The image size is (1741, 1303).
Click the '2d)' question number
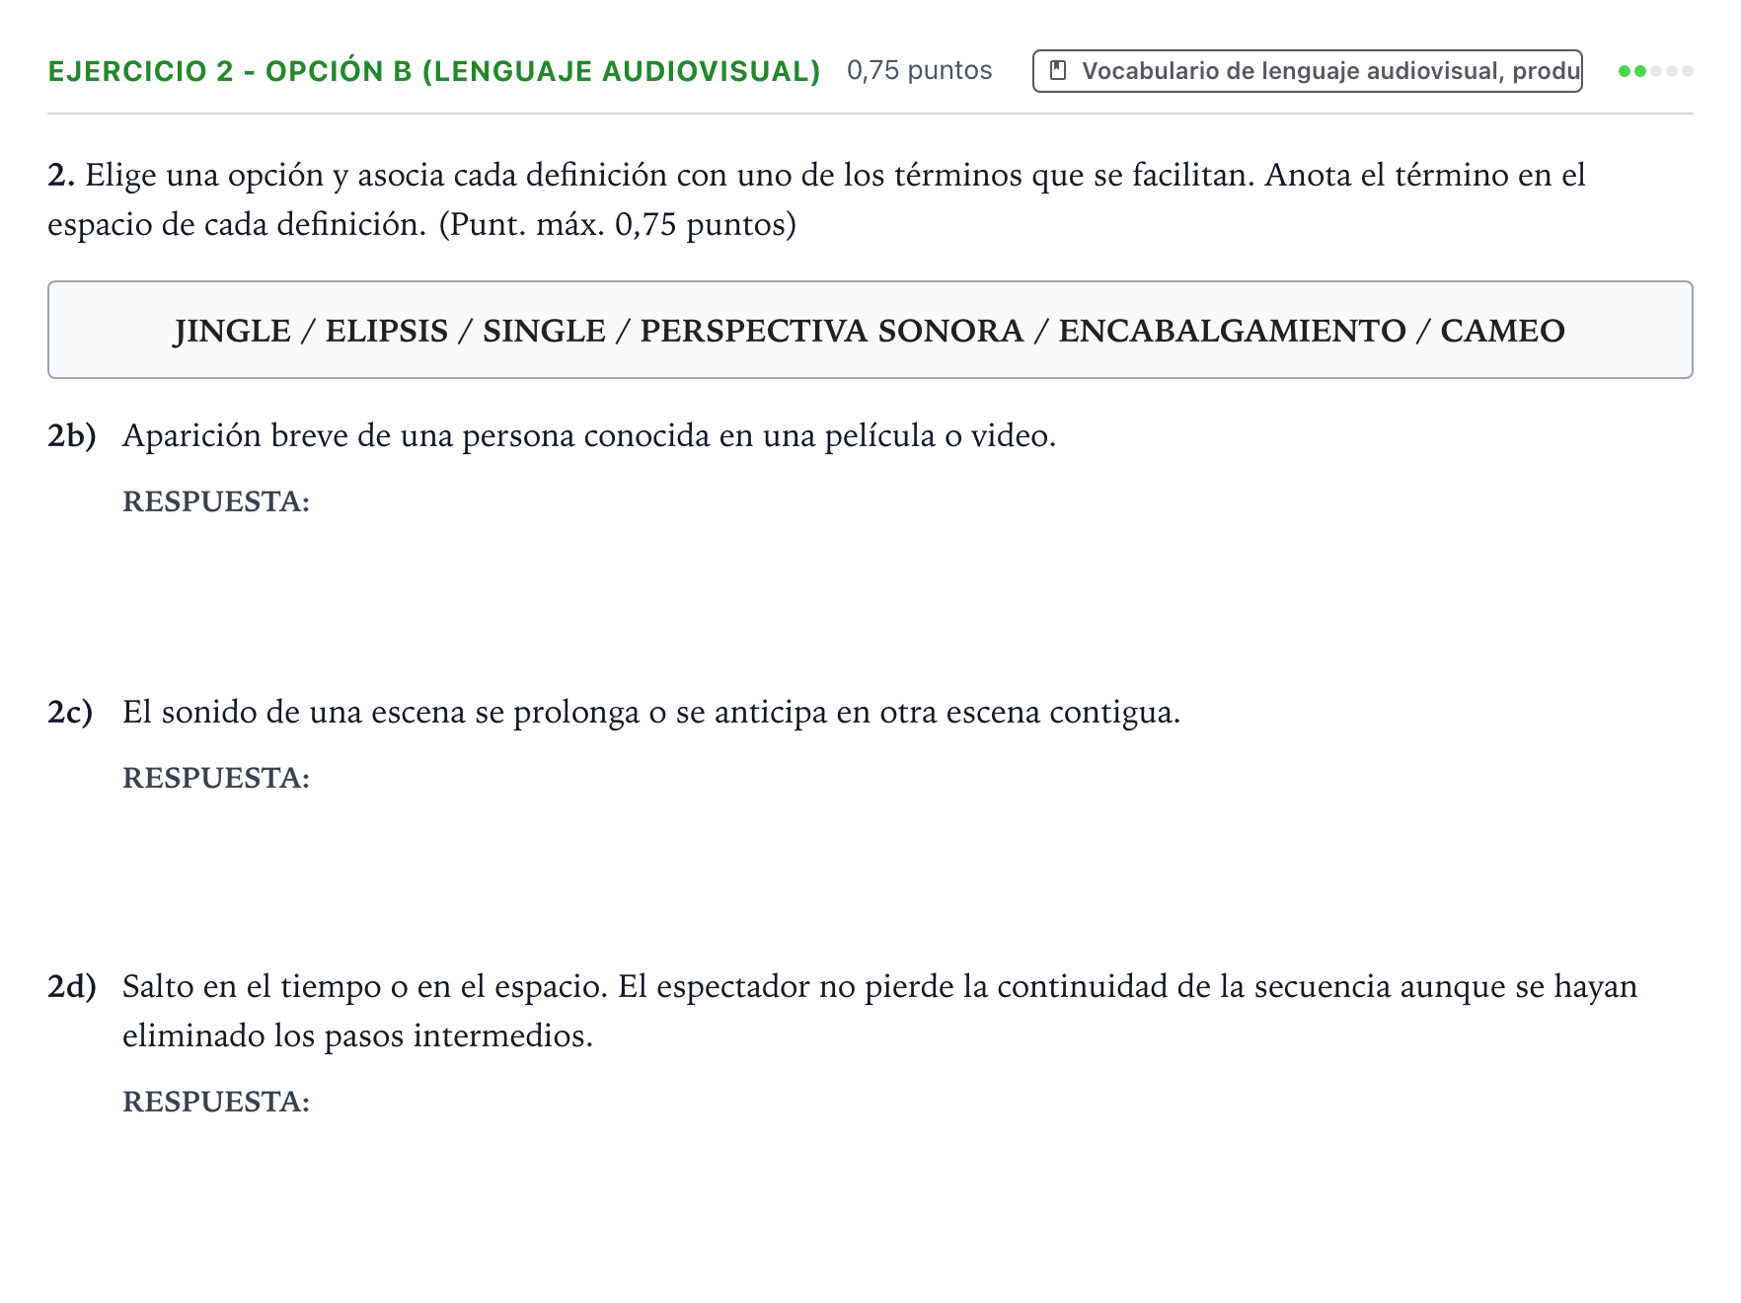tap(72, 986)
